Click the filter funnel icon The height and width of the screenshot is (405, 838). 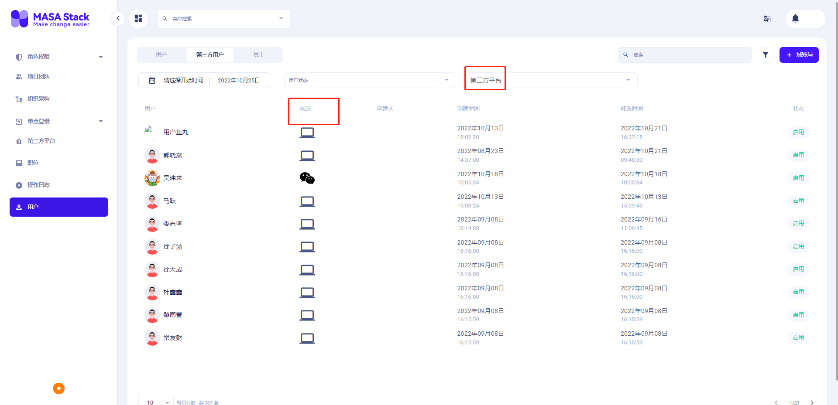coord(765,55)
